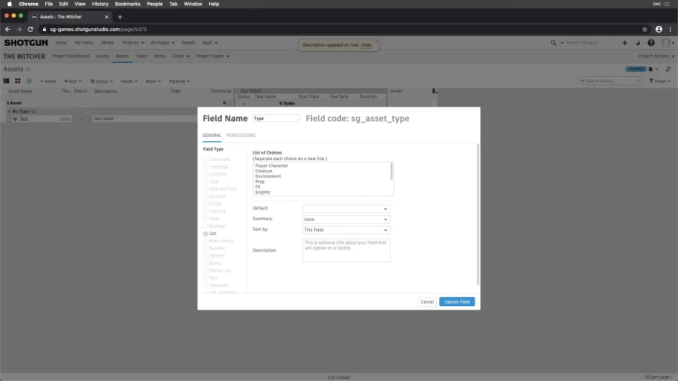
Task: Switch to thumbnail grid view mode
Action: pos(18,81)
